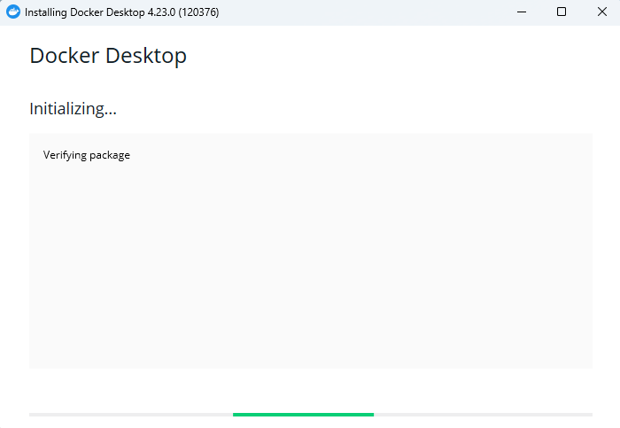Click the empty center of the log panel

[x=310, y=253]
